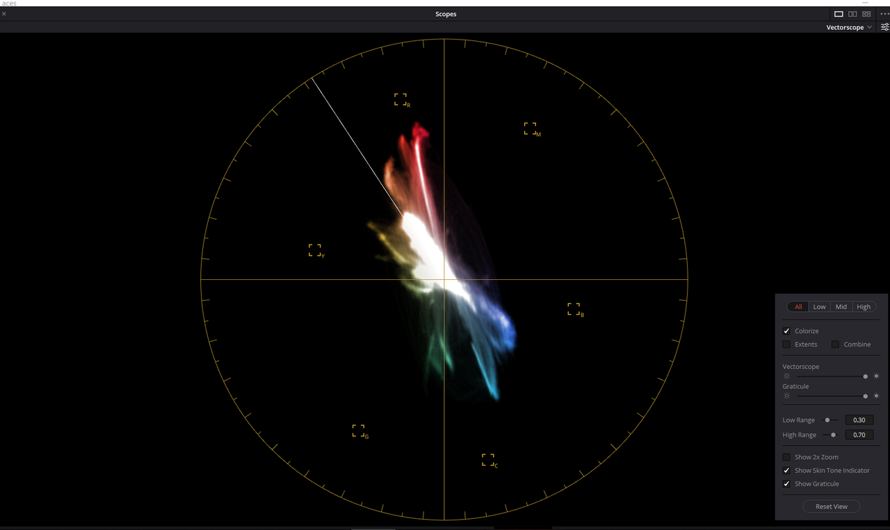
Task: Click the High Range slider handle
Action: [x=833, y=435]
